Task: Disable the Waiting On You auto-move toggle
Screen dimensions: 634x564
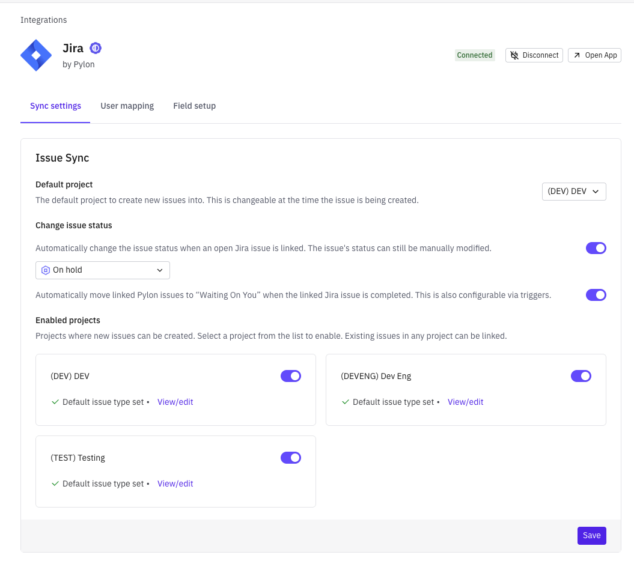Action: pos(596,295)
